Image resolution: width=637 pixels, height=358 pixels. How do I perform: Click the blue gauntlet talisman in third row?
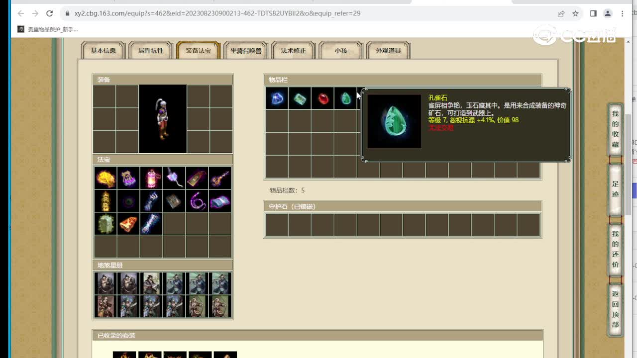151,224
